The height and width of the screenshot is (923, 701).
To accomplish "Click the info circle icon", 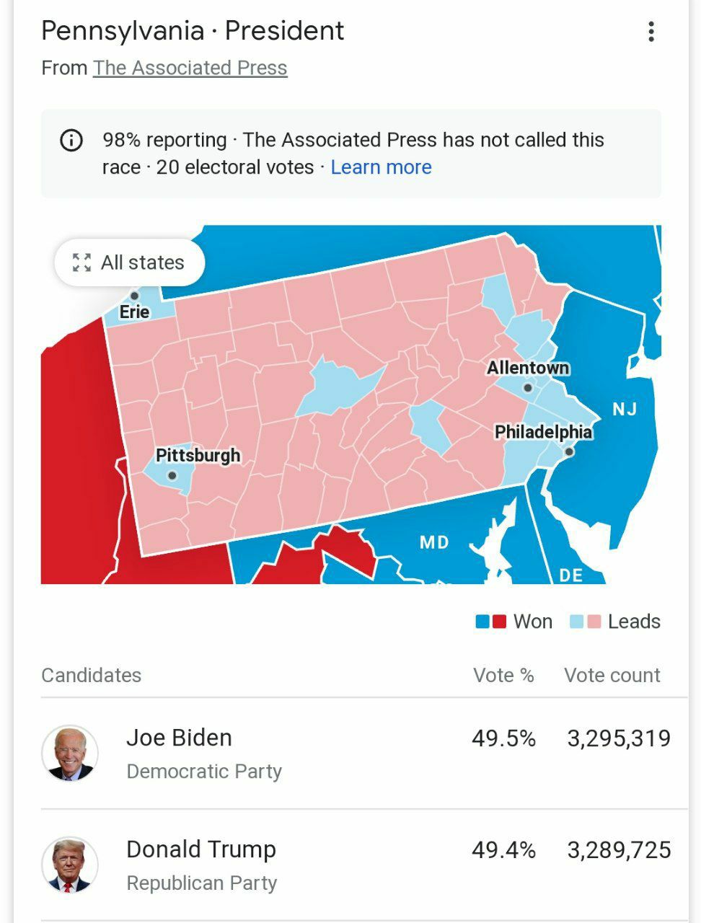I will click(71, 140).
